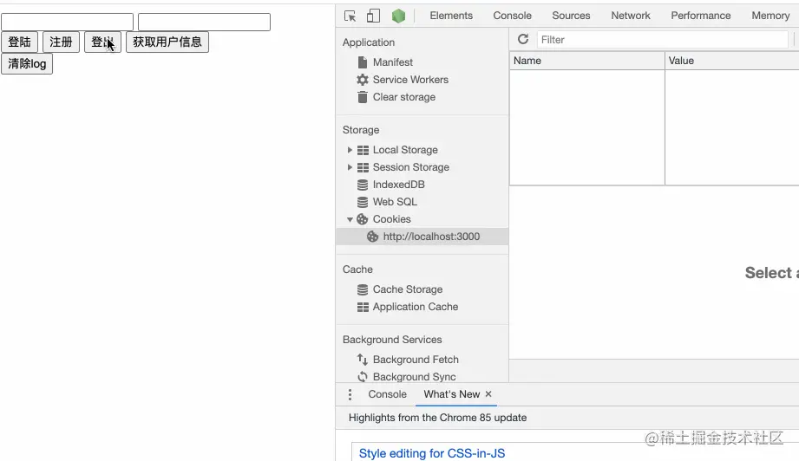Screen dimensions: 799x461
Task: Select the Cookies entry in the sidebar
Action: [391, 218]
